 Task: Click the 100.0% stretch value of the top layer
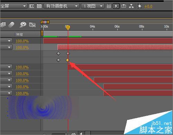pyautogui.click(x=22, y=41)
